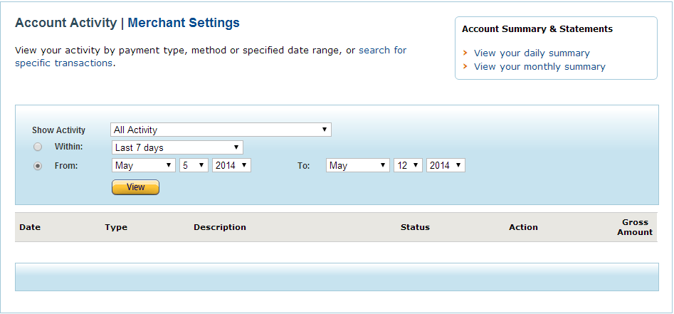Expand the Show Activity 'All Activity' dropdown

tap(221, 130)
